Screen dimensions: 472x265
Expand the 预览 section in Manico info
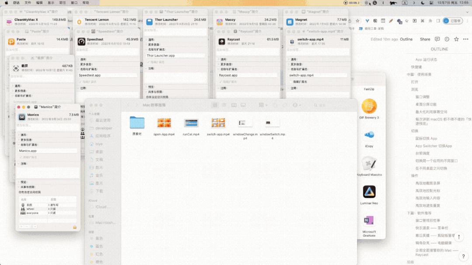pos(19,182)
